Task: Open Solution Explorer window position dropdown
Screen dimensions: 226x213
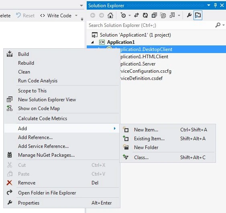Action: tap(209, 5)
